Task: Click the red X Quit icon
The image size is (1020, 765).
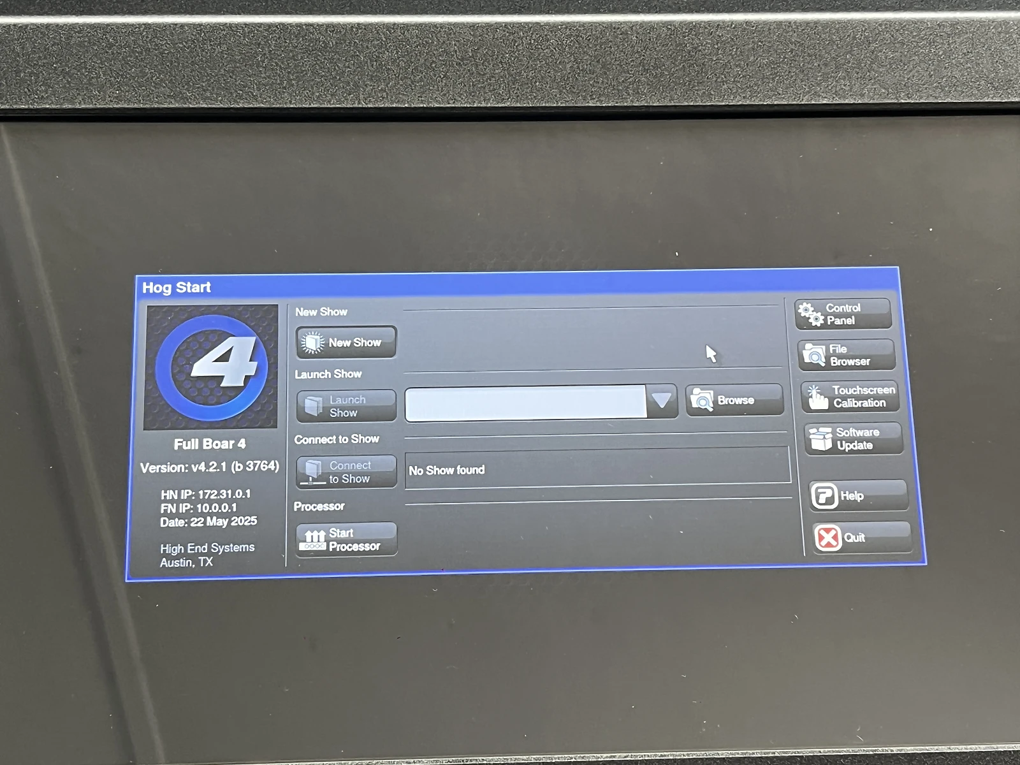Action: (828, 537)
